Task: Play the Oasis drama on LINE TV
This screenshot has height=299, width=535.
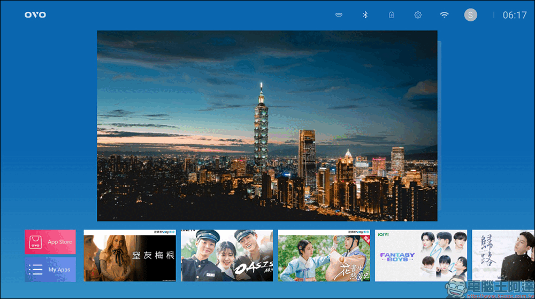Action: tap(227, 256)
